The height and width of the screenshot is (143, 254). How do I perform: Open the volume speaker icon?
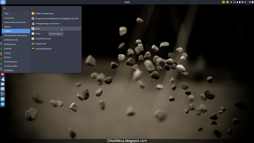coord(242,2)
